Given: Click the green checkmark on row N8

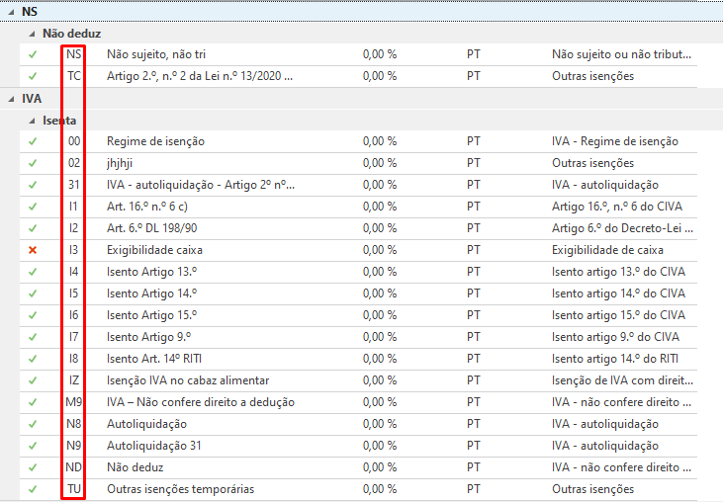Looking at the screenshot, I should coord(33,424).
